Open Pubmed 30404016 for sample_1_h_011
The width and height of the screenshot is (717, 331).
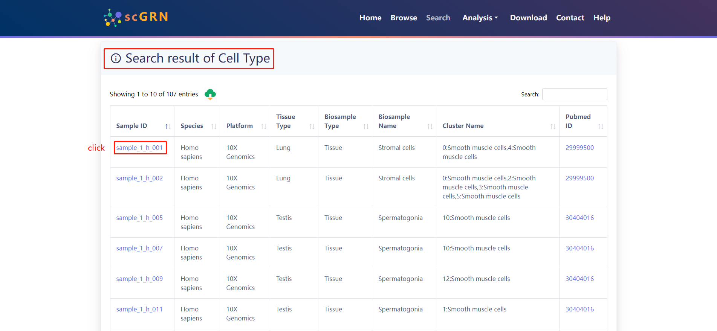pos(579,309)
